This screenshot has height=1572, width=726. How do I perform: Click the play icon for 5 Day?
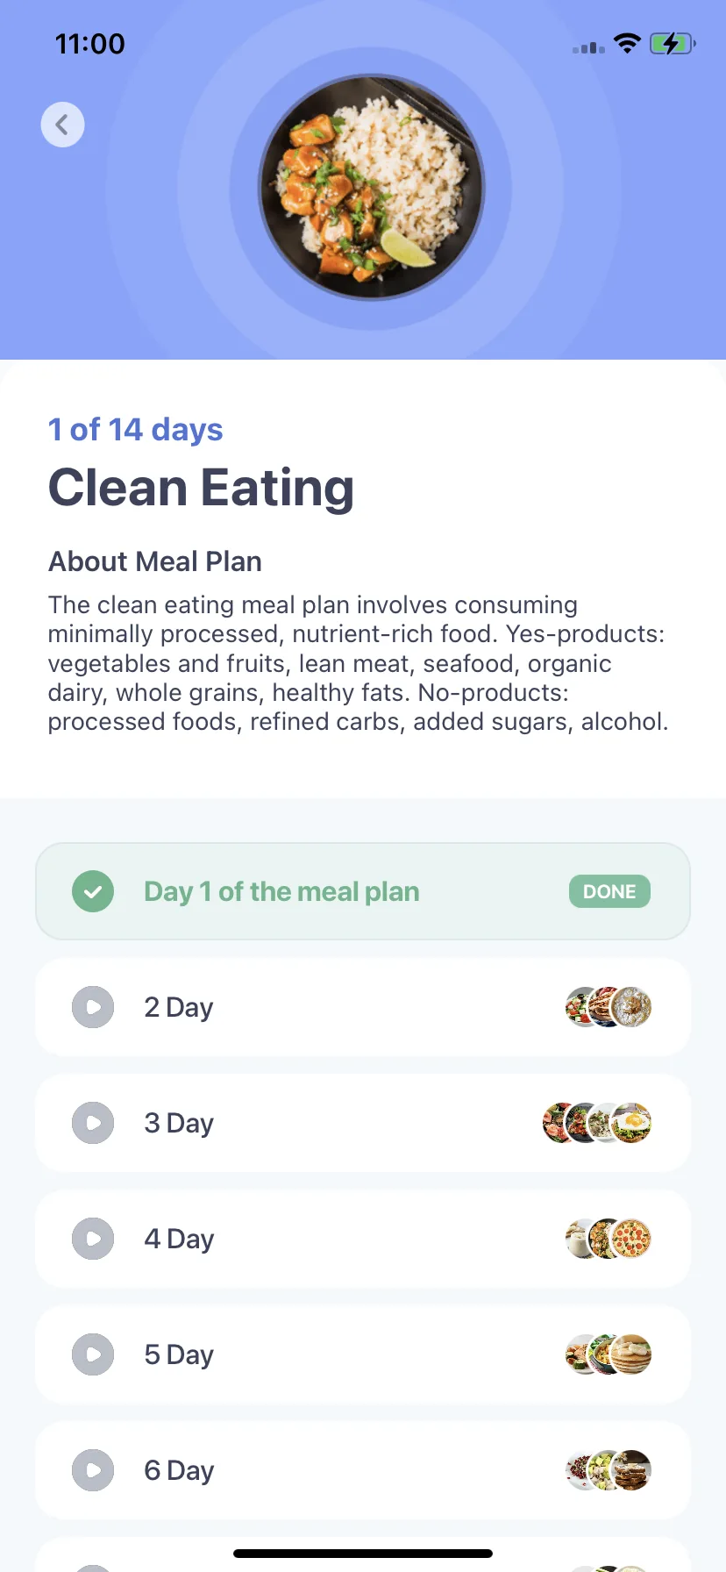[93, 1354]
